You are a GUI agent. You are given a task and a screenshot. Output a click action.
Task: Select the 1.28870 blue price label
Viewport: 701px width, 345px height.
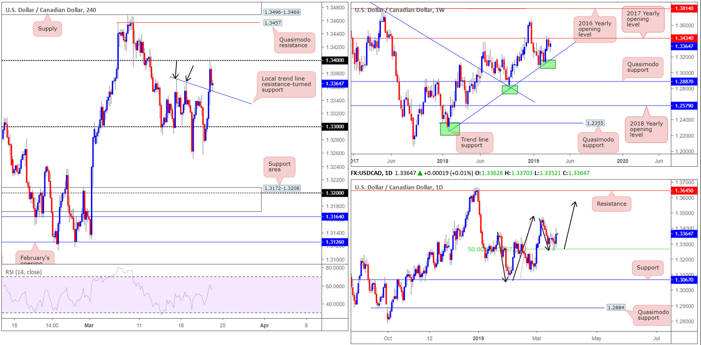coord(684,81)
